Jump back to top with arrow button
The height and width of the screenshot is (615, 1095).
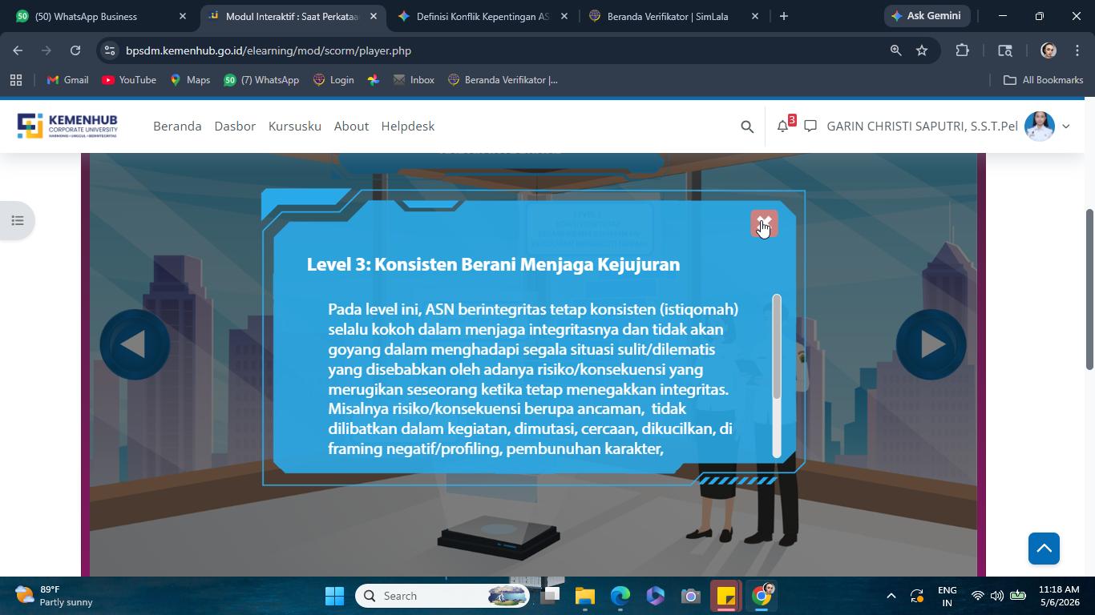[1044, 549]
